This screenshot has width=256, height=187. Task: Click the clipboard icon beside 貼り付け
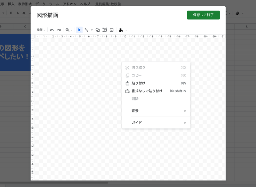(x=127, y=83)
